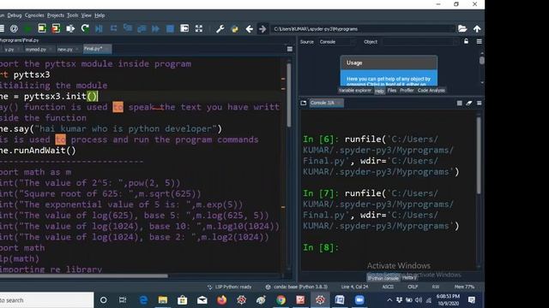The width and height of the screenshot is (549, 308).
Task: Click conda: base (Python 3.8.3) status
Action: click(x=297, y=287)
